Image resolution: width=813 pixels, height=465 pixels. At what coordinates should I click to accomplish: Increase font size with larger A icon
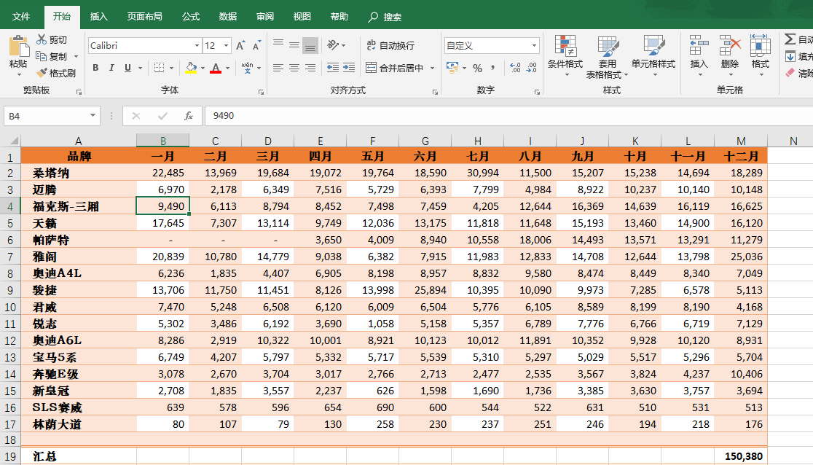240,46
